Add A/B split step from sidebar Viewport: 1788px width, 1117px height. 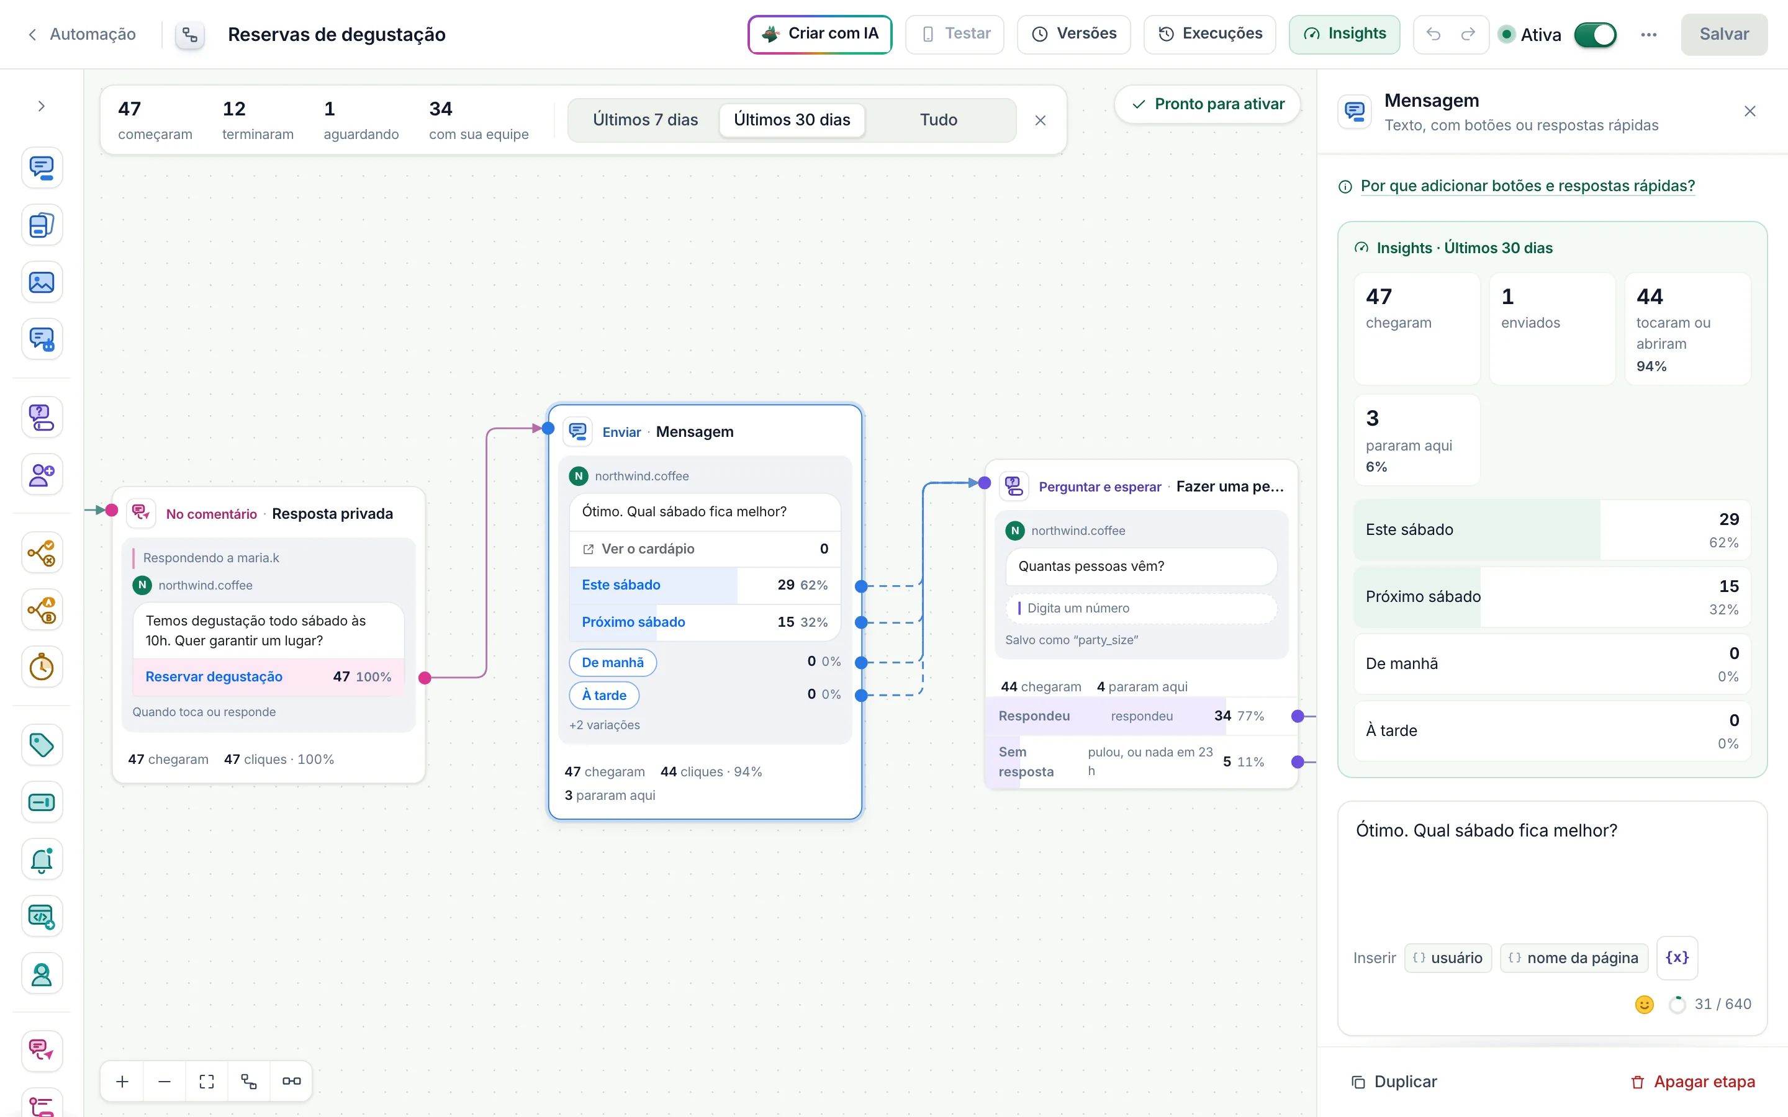point(42,610)
